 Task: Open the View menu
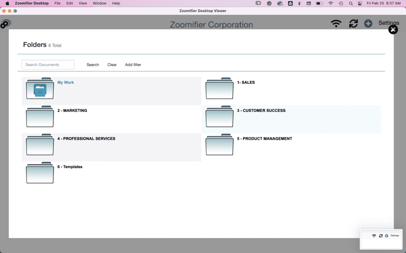[x=83, y=3]
